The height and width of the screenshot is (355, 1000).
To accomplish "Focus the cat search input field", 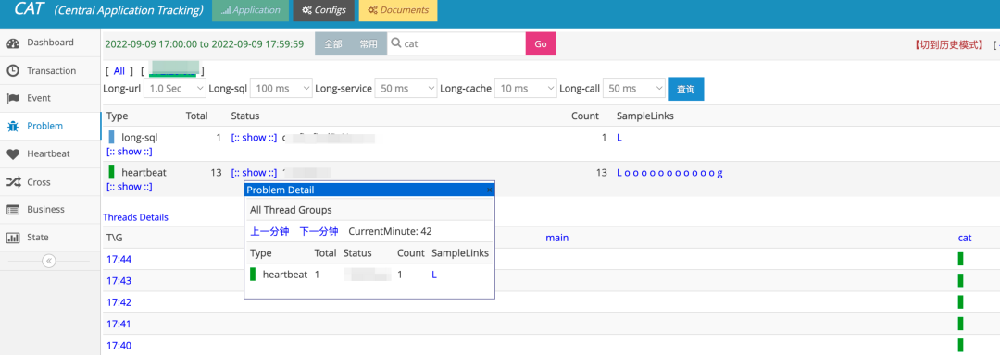I will [456, 43].
